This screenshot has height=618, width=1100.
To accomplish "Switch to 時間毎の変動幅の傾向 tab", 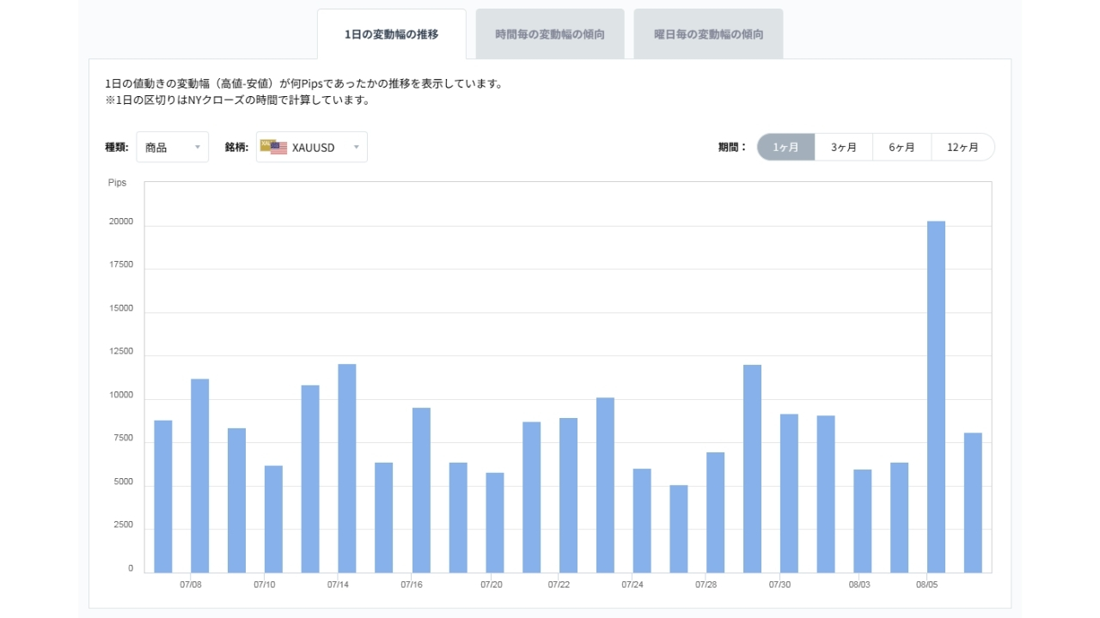I will [550, 34].
